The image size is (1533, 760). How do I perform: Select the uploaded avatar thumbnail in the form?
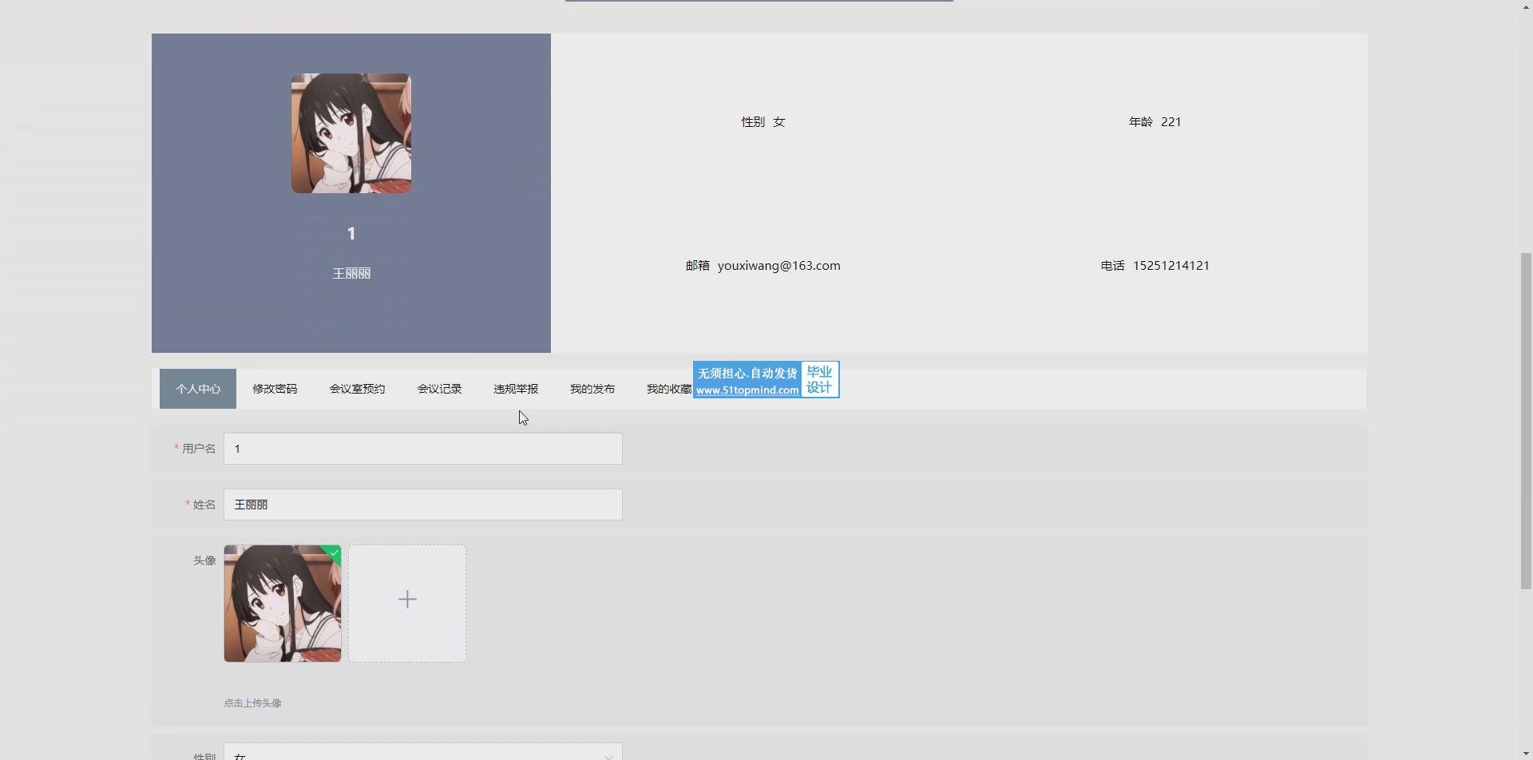coord(282,604)
